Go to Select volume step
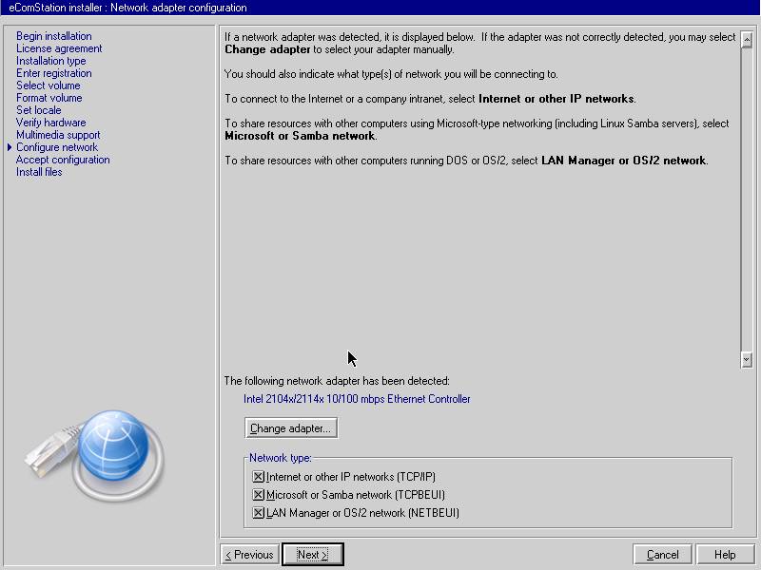Viewport: 761px width, 570px height. pos(48,85)
